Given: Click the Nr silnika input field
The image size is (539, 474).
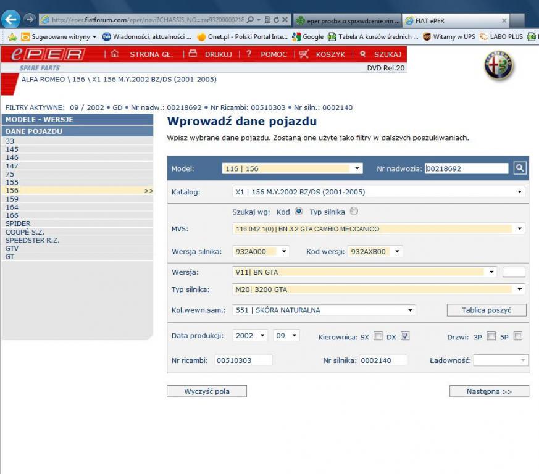Looking at the screenshot, I should 383,360.
